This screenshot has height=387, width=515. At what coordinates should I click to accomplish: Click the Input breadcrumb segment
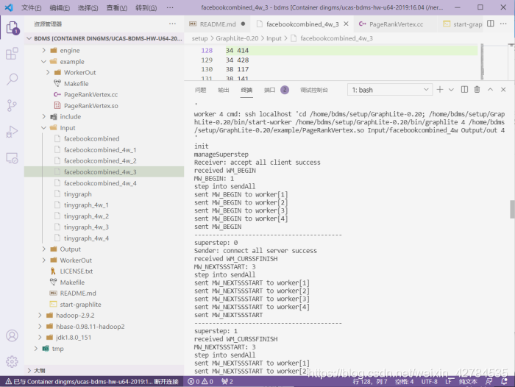pyautogui.click(x=274, y=38)
